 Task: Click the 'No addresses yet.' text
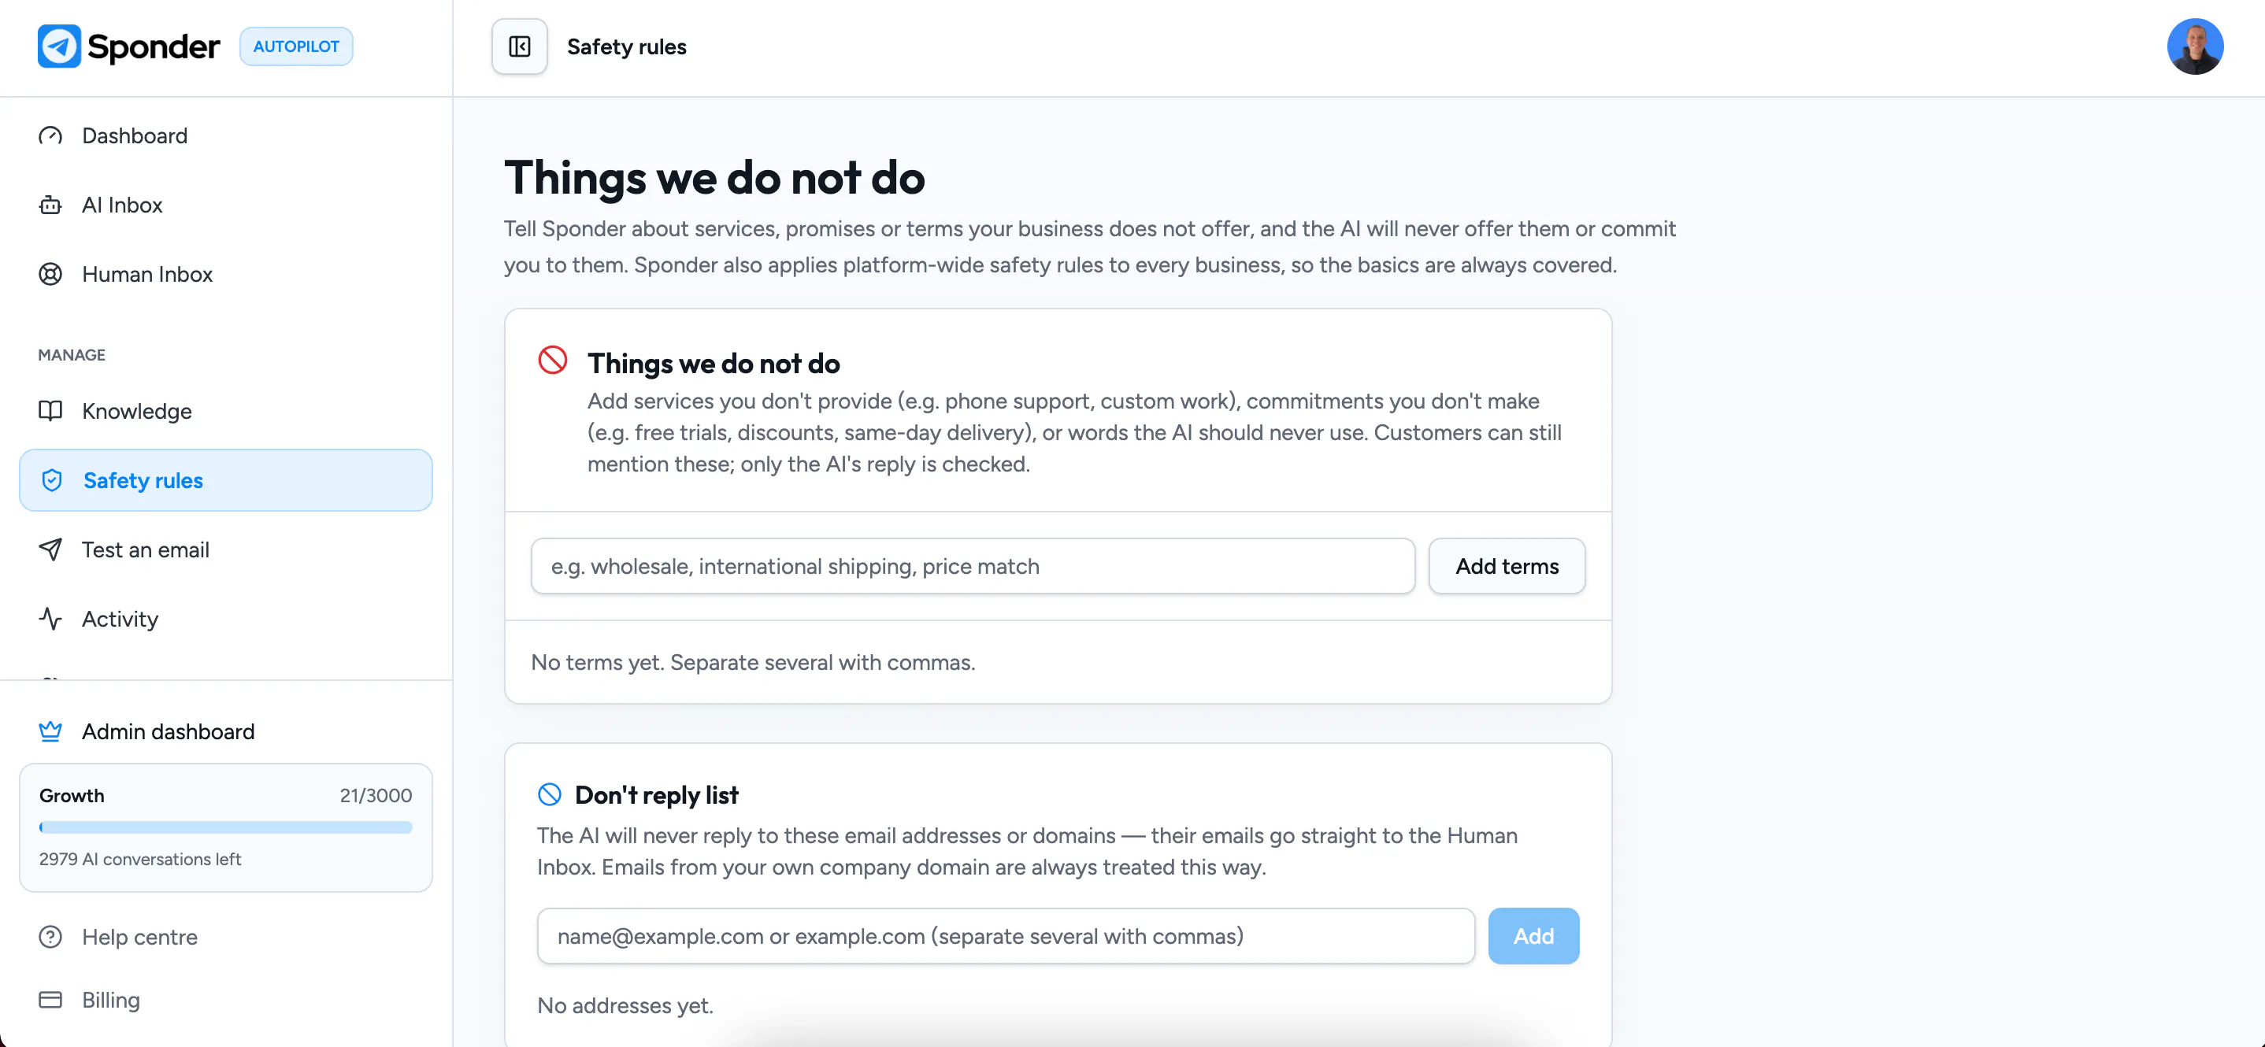click(x=625, y=1004)
